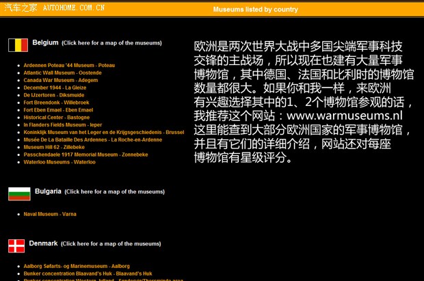The width and height of the screenshot is (424, 281).
Task: Visit Canada War Museum - Adegem
Action: tap(60, 80)
